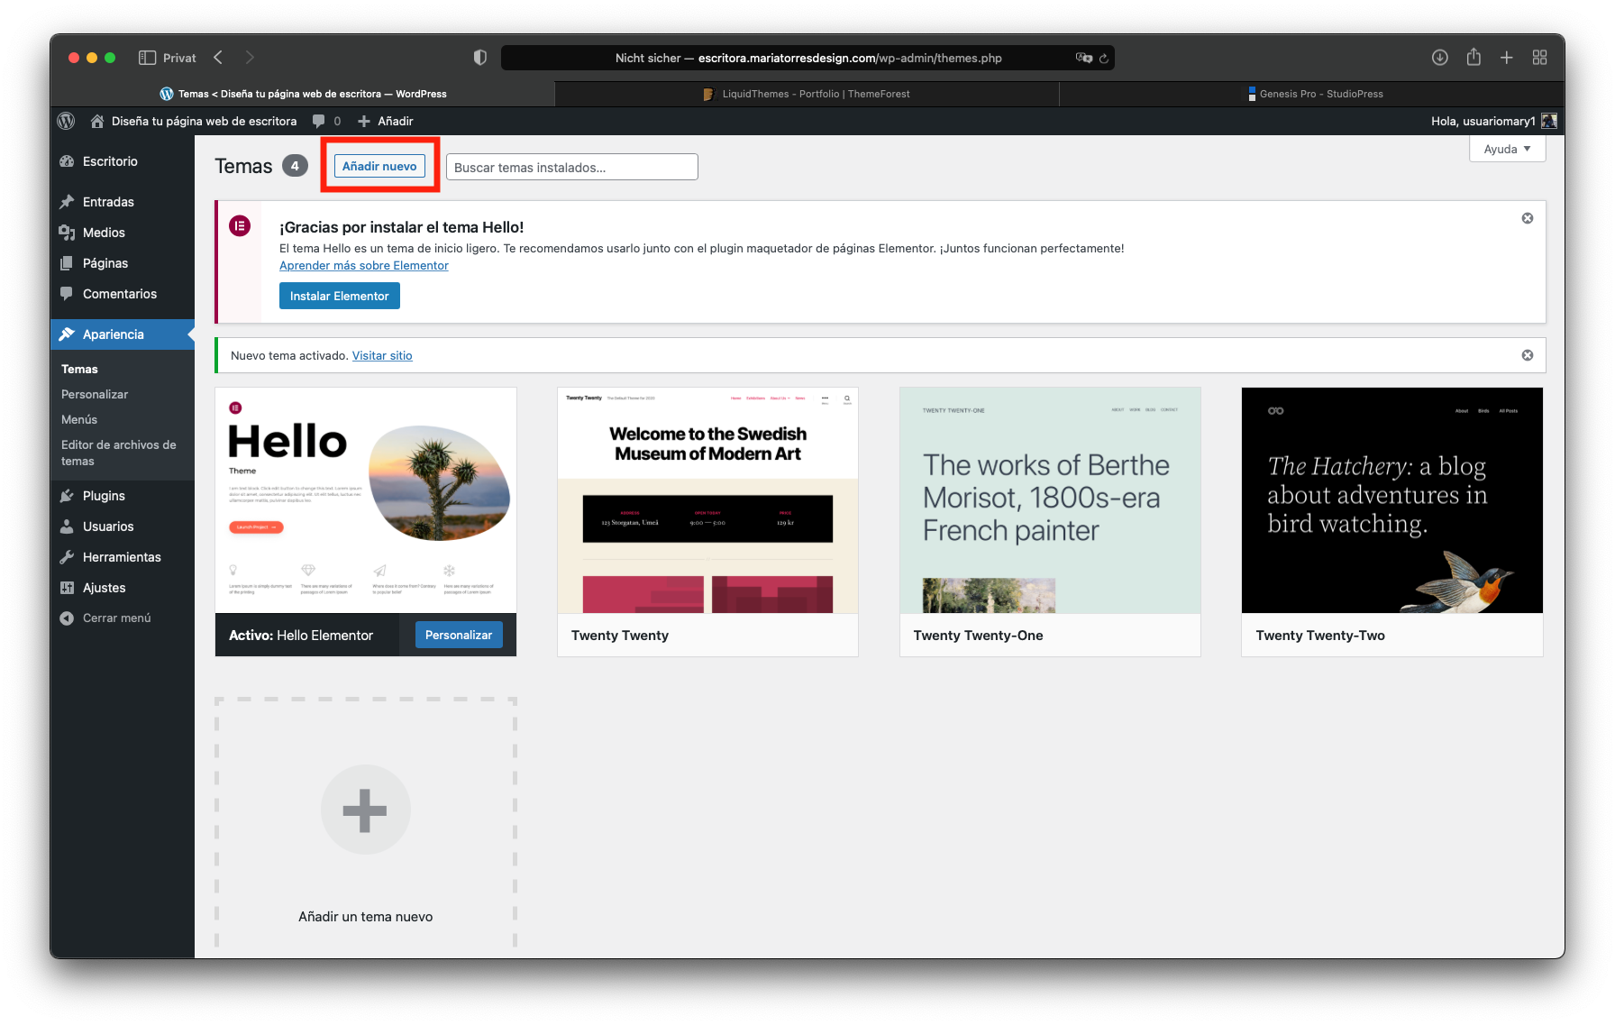The image size is (1615, 1025).
Task: Click the Safari address bar
Action: click(807, 58)
